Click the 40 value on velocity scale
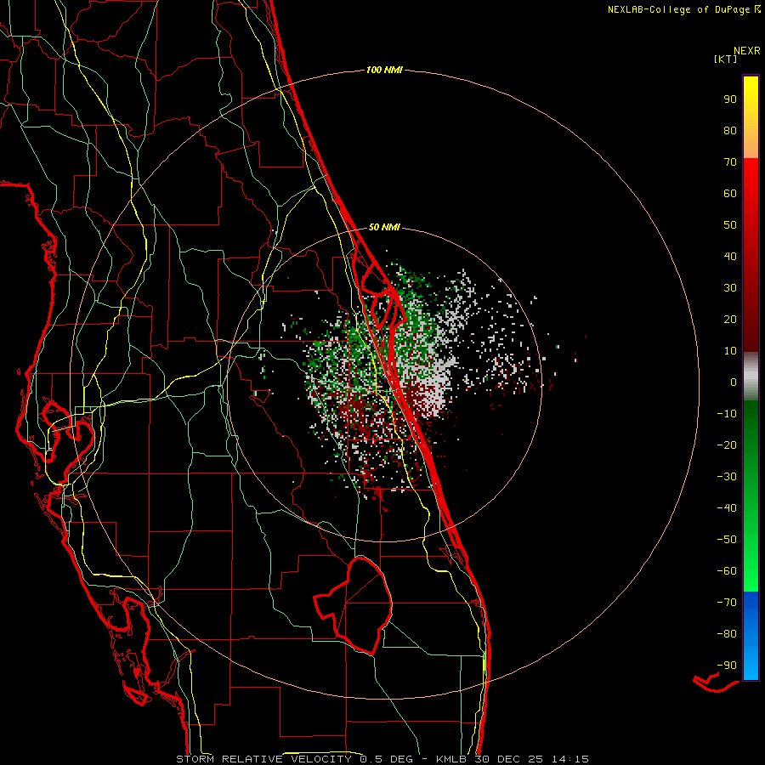 (730, 256)
